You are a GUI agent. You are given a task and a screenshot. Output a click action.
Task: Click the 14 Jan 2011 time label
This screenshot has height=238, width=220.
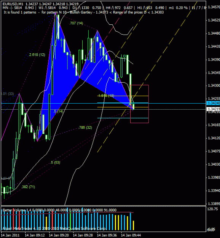10,235
